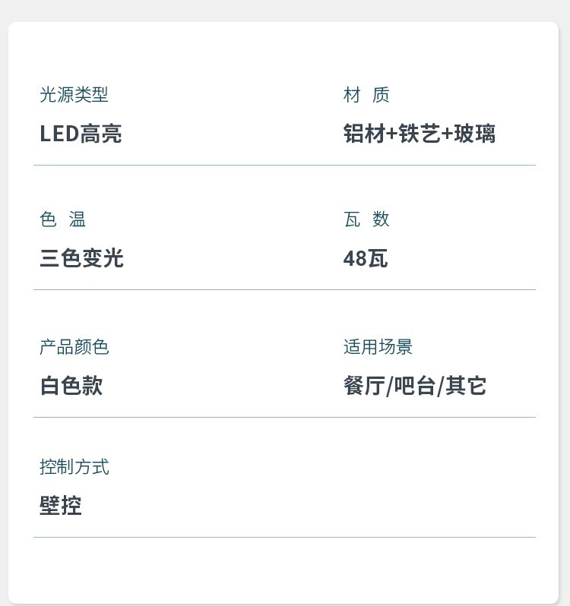Click the 色温 label
This screenshot has width=570, height=606.
[62, 219]
